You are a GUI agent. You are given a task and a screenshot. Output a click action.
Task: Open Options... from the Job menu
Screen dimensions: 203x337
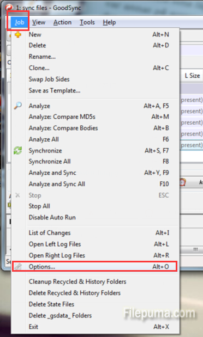pyautogui.click(x=94, y=267)
